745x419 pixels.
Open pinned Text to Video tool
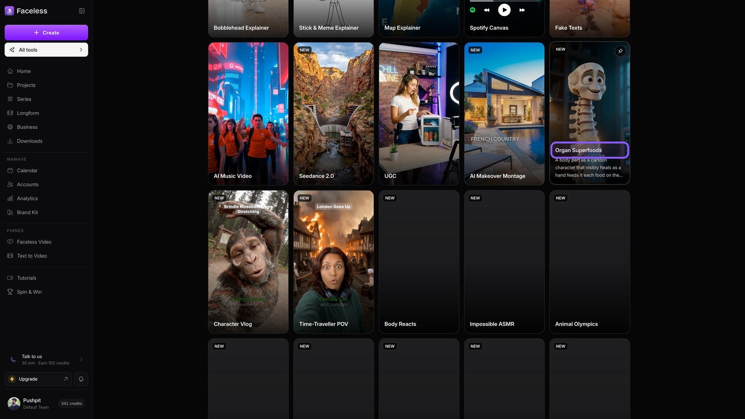pos(46,256)
